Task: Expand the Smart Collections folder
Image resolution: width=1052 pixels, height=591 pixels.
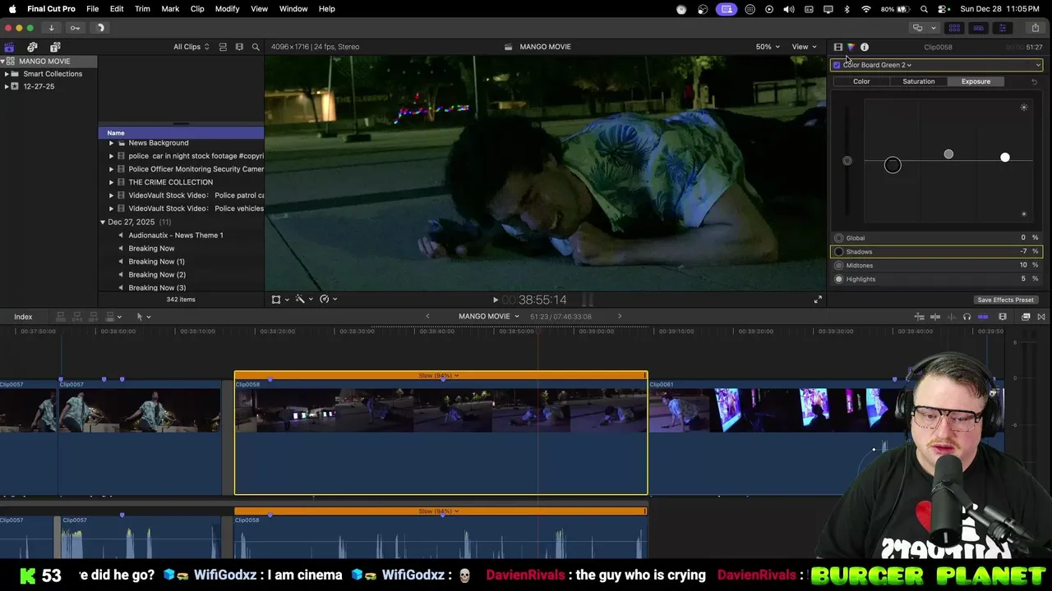Action: point(7,74)
